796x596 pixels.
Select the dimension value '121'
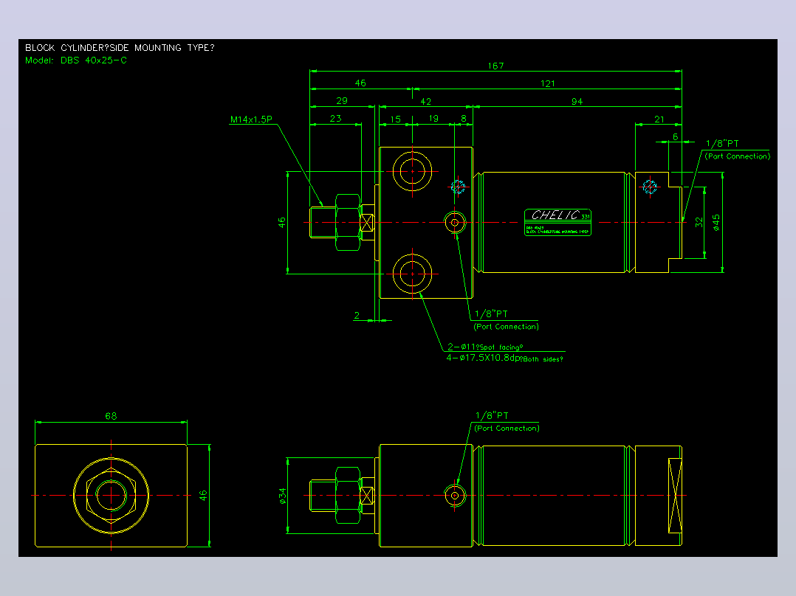coord(547,83)
